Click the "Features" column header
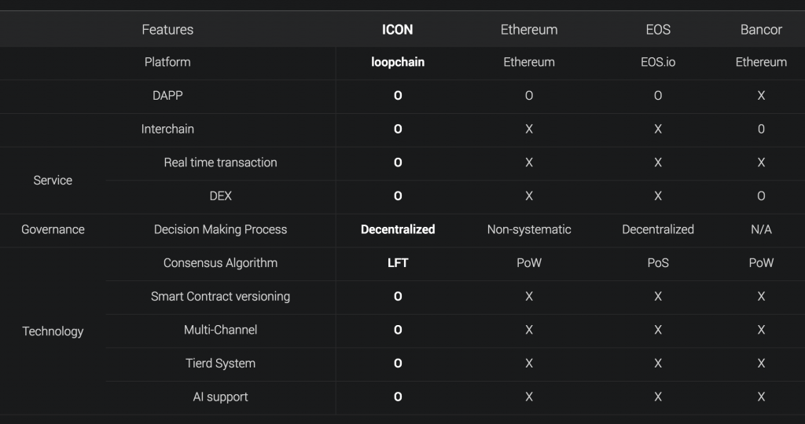This screenshot has height=424, width=805. pos(167,30)
